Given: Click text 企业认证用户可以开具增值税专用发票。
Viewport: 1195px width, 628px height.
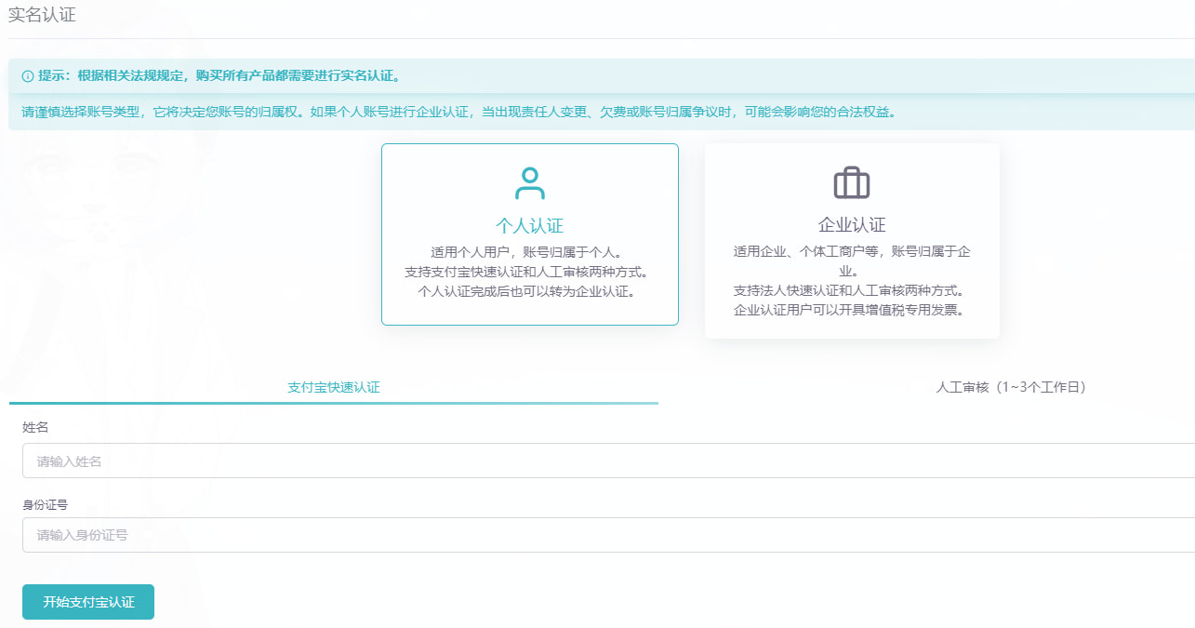Looking at the screenshot, I should [852, 310].
